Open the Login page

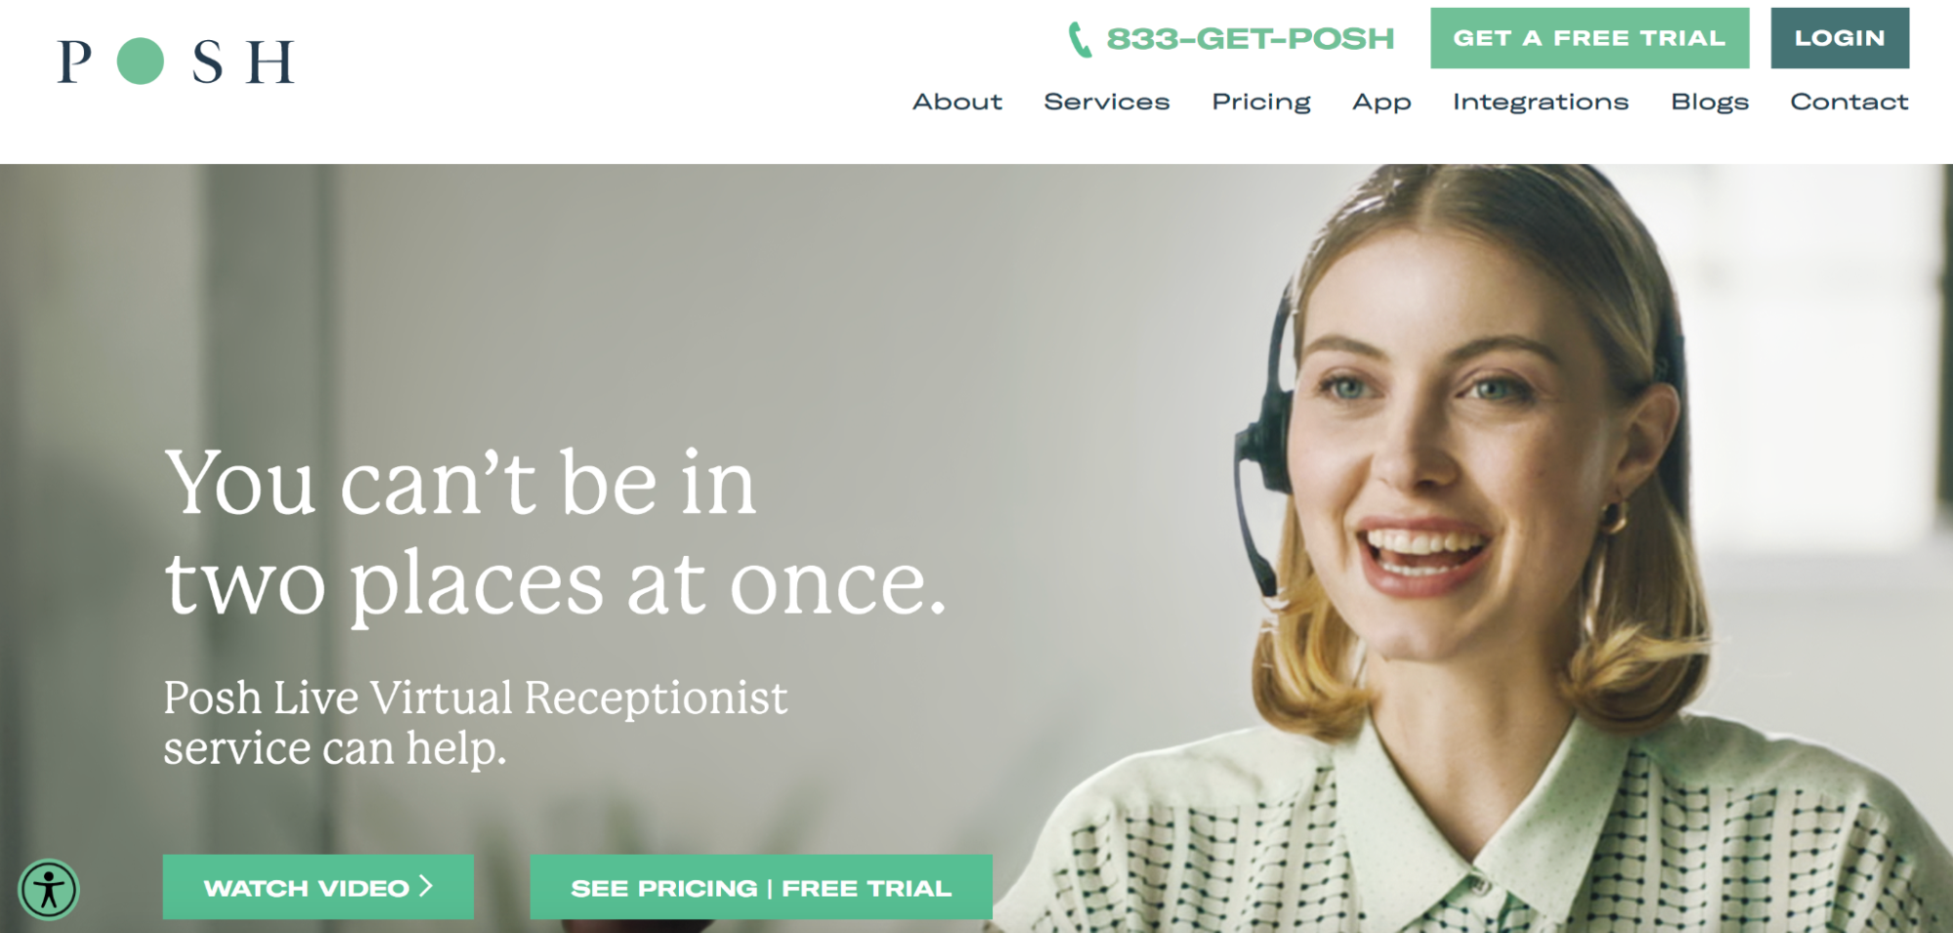(1840, 38)
